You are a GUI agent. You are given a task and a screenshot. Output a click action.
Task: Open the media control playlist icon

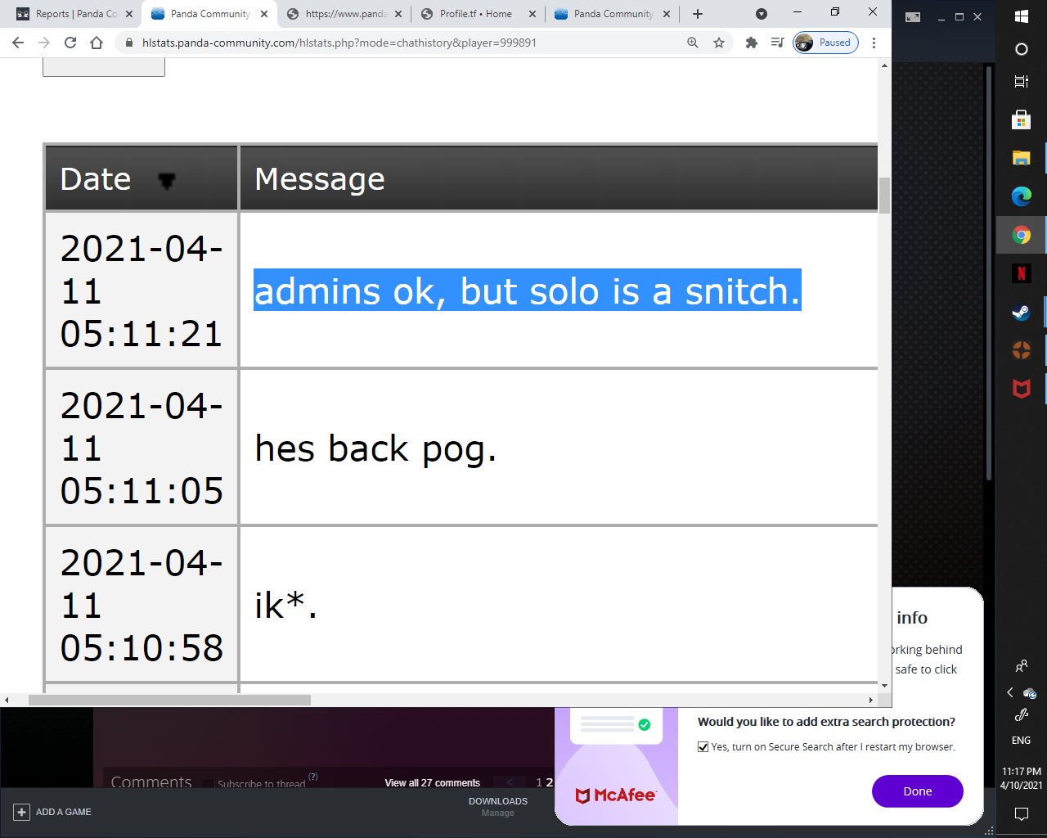pos(777,43)
